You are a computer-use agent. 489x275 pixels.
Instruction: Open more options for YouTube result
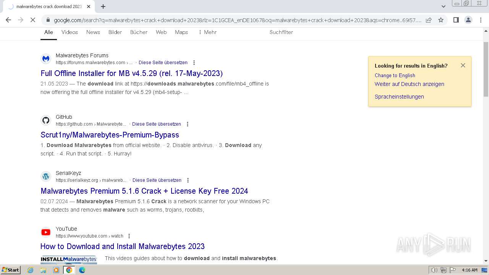(129, 236)
